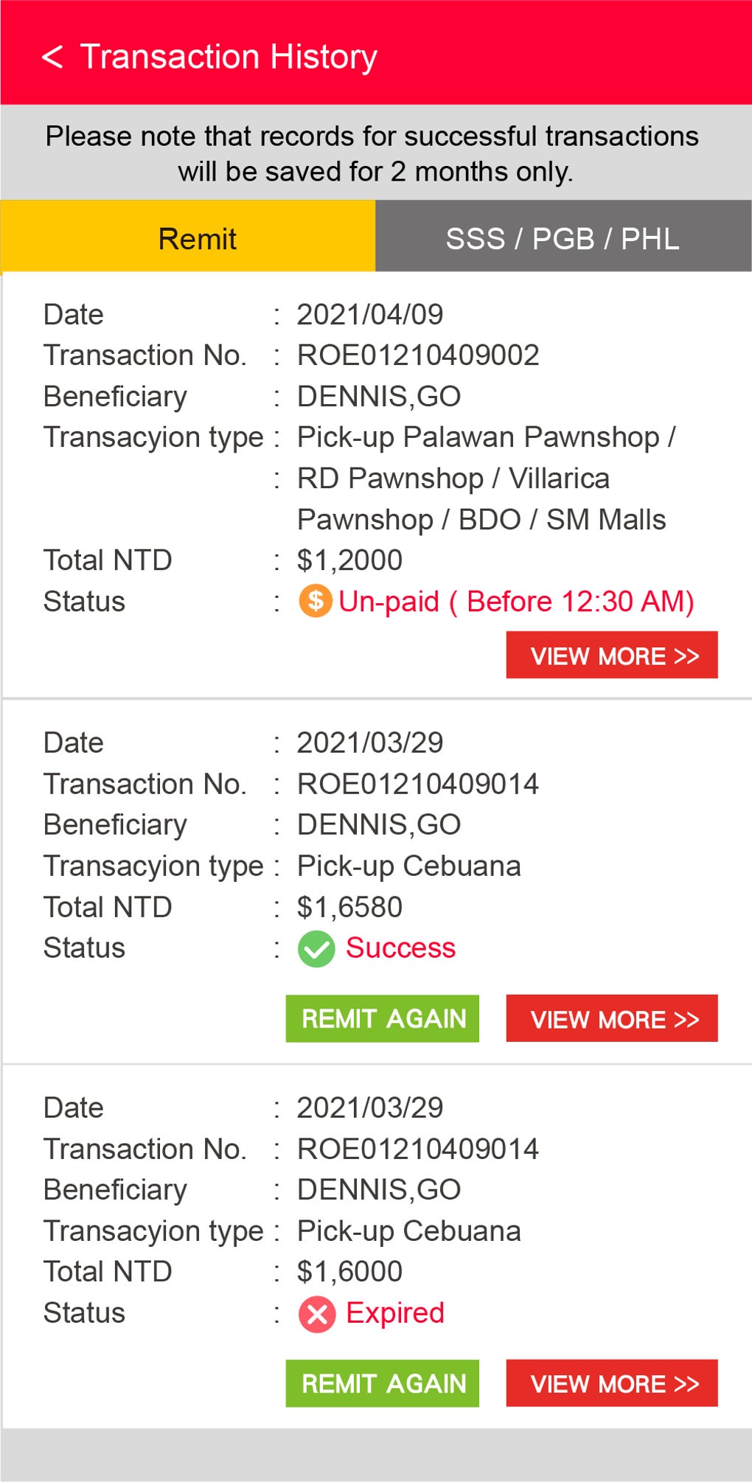This screenshot has width=752, height=1482.
Task: Tap the back arrow in the header
Action: (x=52, y=57)
